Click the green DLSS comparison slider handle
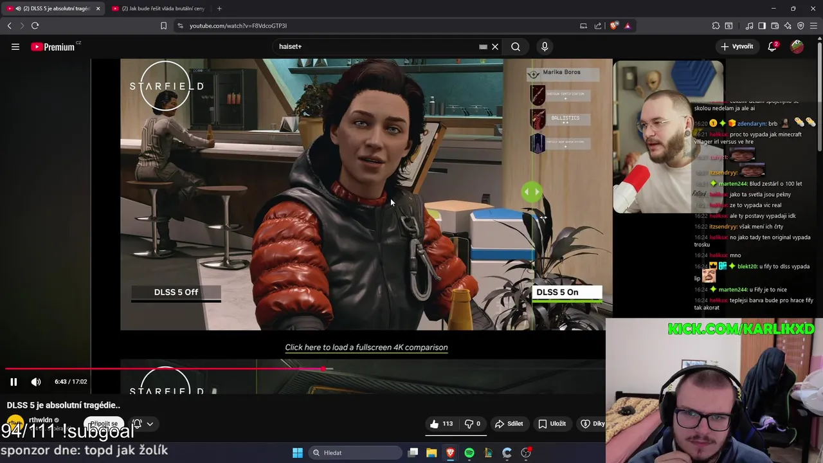 click(532, 192)
